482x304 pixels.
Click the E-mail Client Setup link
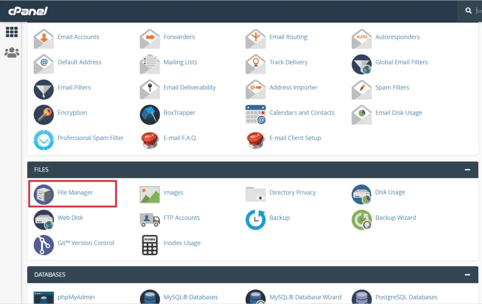pos(295,138)
